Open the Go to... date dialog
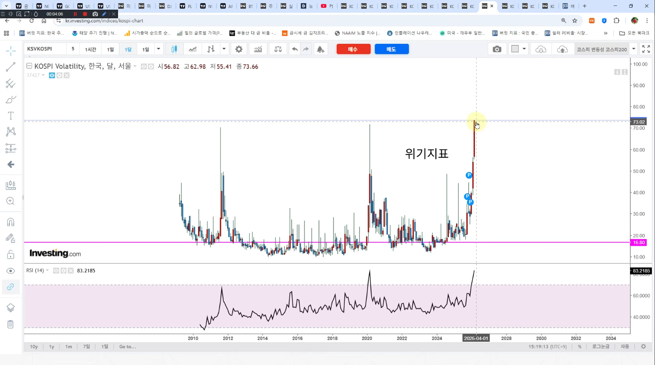Viewport: 655px width, 365px height. pos(127,347)
